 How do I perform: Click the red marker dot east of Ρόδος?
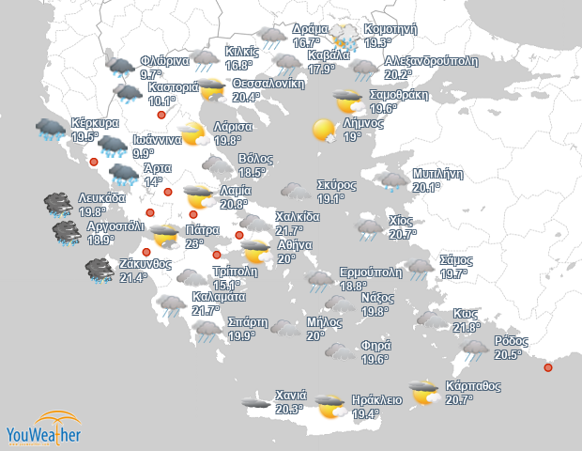[548, 367]
